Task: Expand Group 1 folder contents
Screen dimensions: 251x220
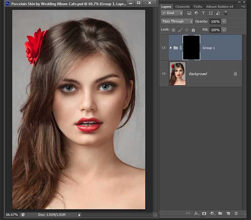Action: [x=171, y=48]
